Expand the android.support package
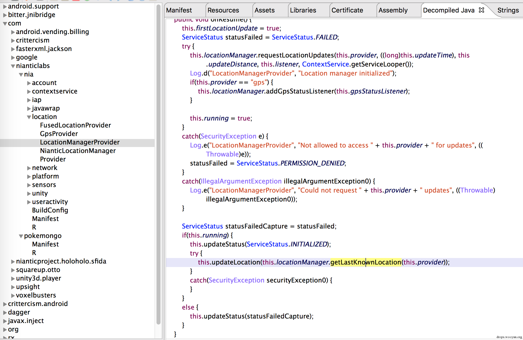Screen dimensions: 523x340 tap(5, 6)
